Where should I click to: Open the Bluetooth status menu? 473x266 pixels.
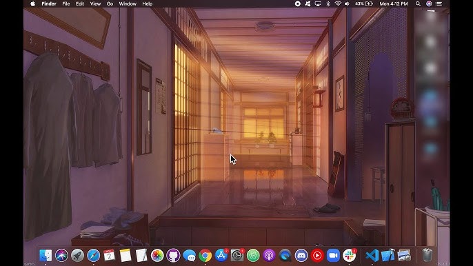coord(328,3)
